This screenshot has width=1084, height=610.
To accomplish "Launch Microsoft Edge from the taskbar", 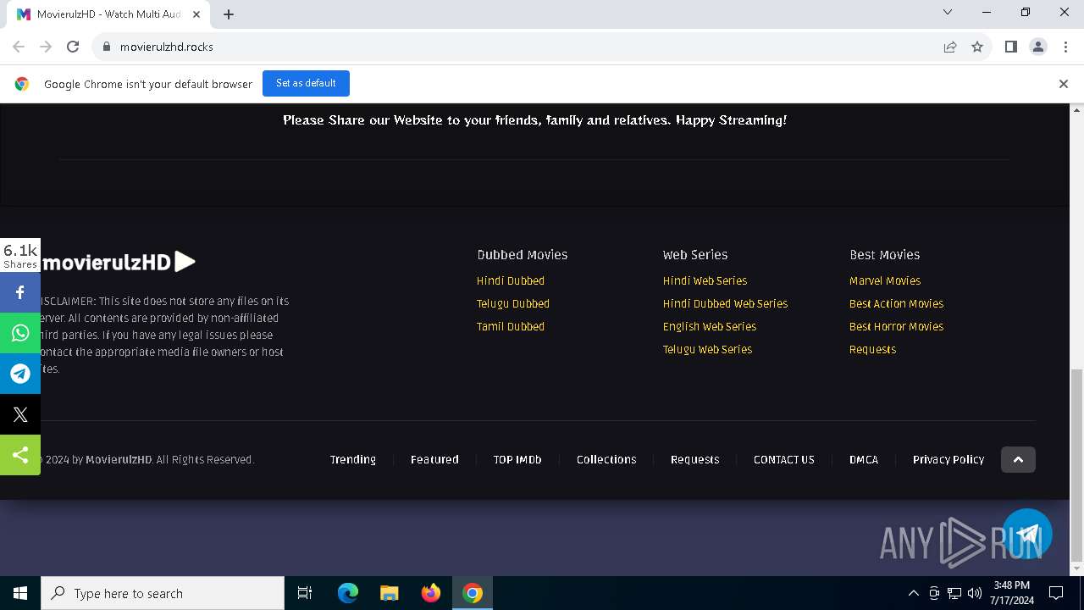I will pyautogui.click(x=348, y=593).
